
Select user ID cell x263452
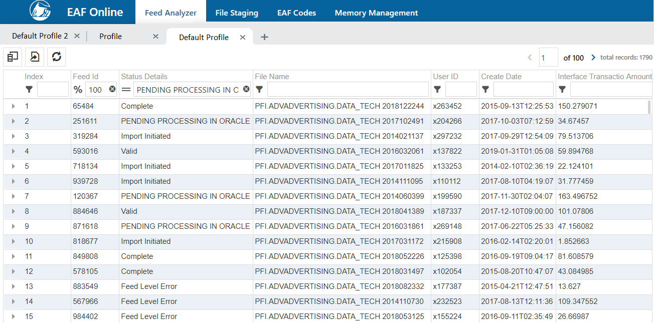pyautogui.click(x=447, y=106)
